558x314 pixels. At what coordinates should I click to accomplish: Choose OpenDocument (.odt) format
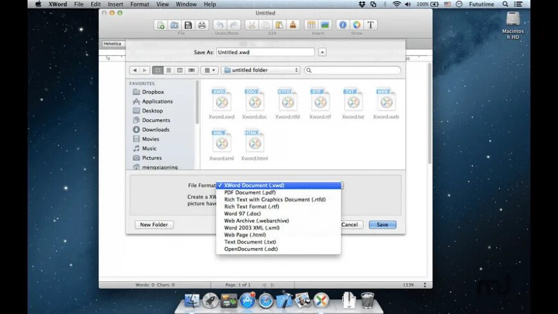(278, 249)
